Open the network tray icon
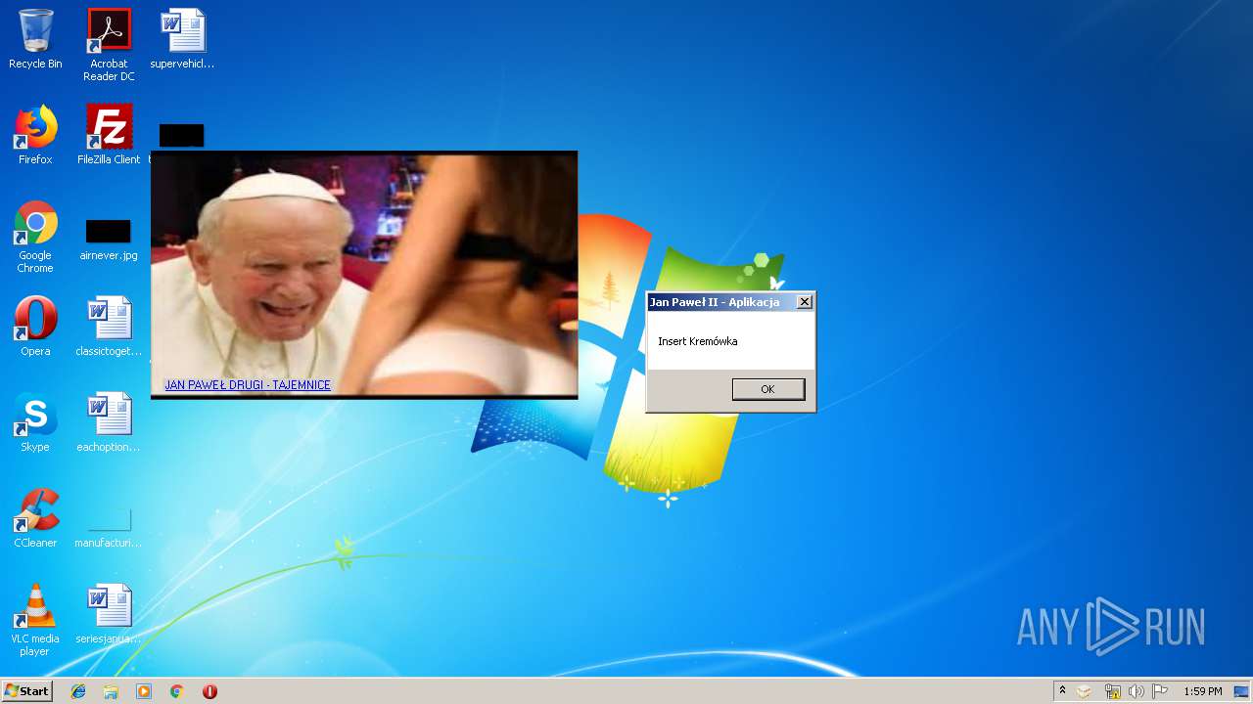 point(1112,691)
